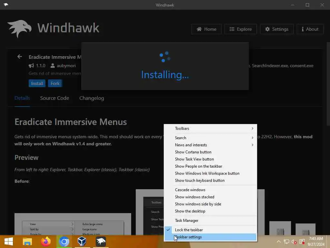Click the Preview heading text
Viewport: 330px width, 248px height.
pos(26,158)
